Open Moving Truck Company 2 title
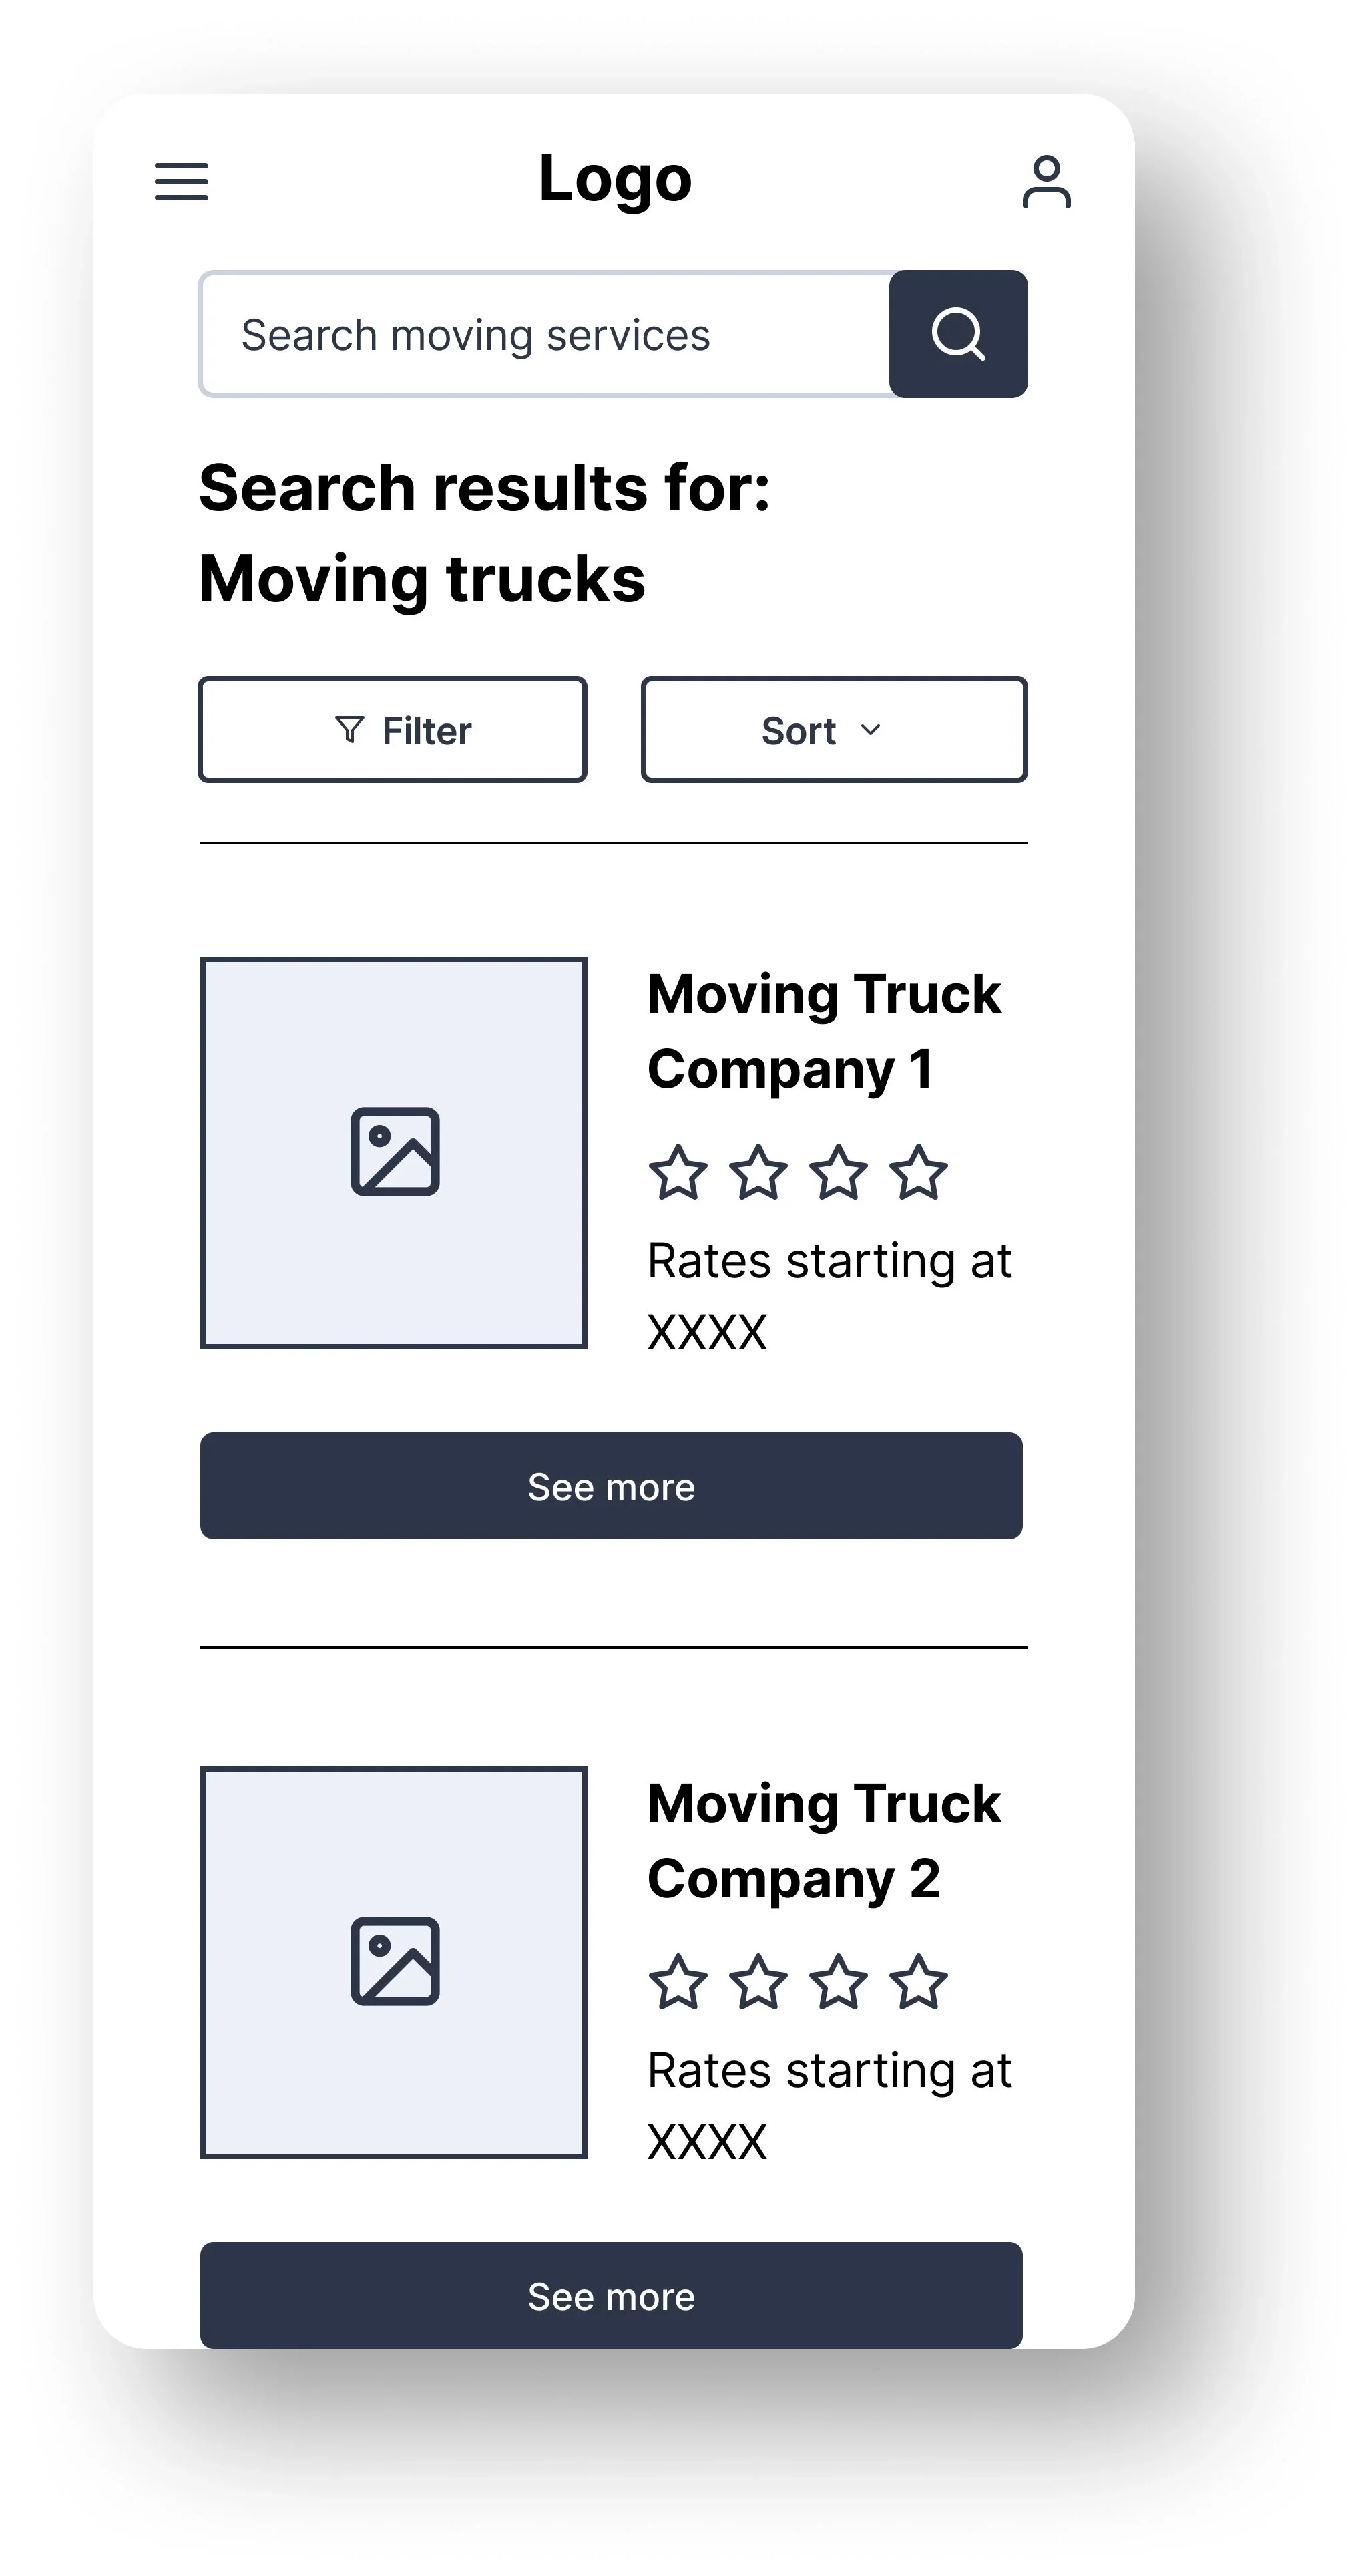The height and width of the screenshot is (2576, 1362). point(823,1841)
